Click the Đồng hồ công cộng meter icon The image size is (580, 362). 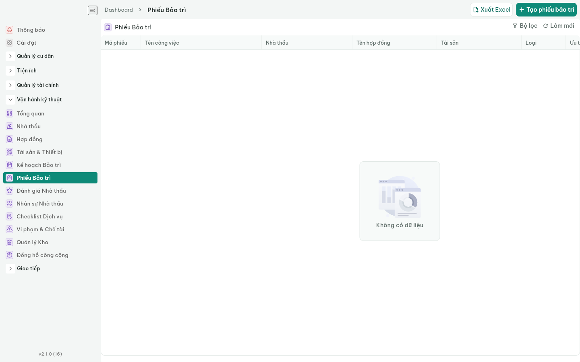click(x=10, y=255)
